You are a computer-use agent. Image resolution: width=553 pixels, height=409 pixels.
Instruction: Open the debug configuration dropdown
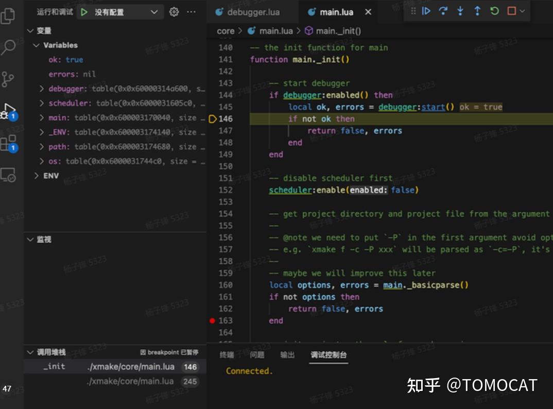click(x=120, y=12)
